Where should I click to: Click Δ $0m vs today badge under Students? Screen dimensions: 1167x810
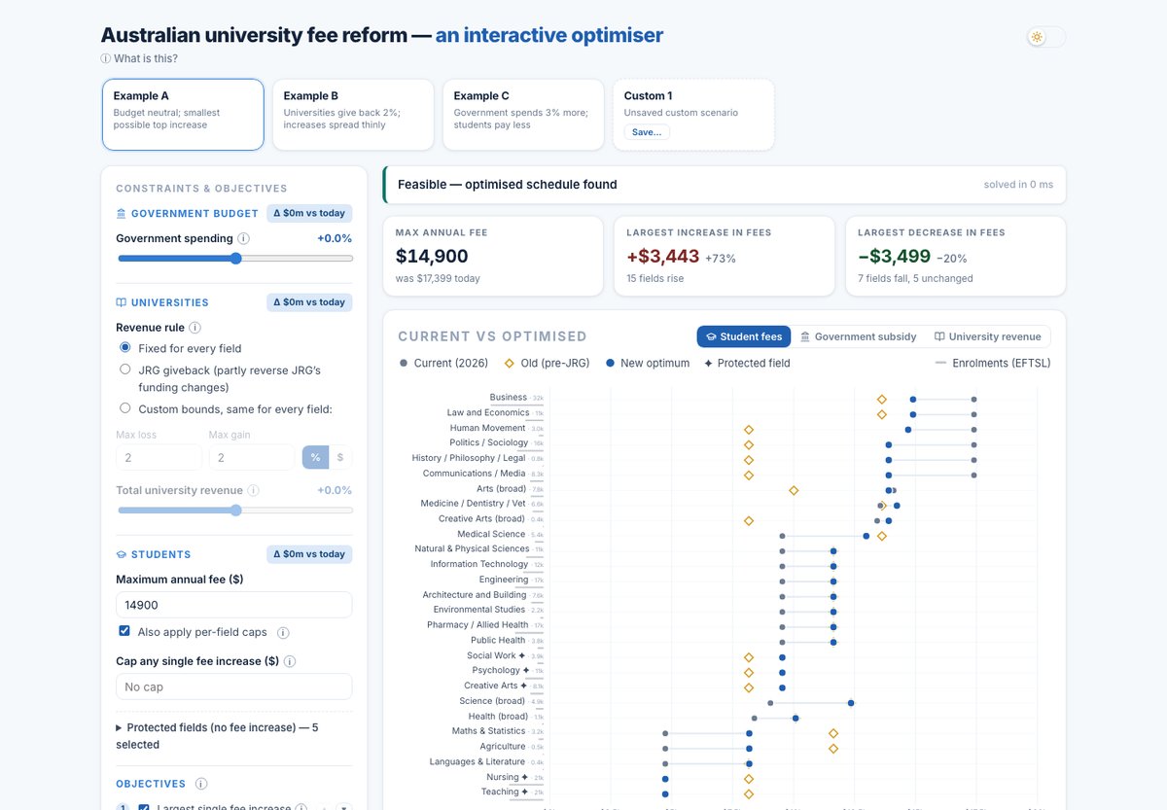point(309,554)
